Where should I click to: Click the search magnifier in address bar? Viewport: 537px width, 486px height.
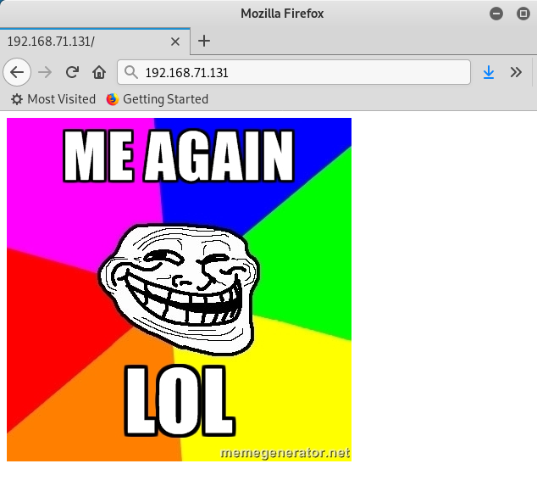click(130, 72)
